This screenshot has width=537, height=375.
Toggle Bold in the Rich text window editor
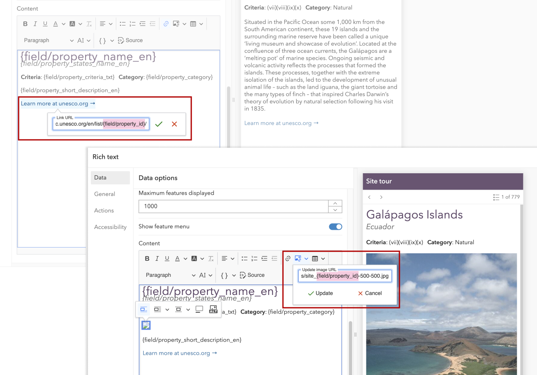pyautogui.click(x=147, y=259)
